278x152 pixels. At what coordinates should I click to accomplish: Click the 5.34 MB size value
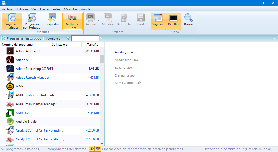(x=93, y=113)
